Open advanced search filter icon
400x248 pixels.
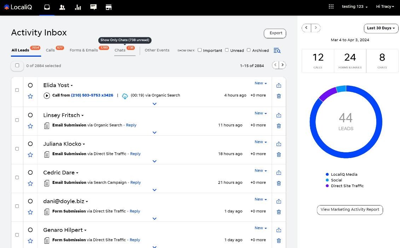coord(277,51)
